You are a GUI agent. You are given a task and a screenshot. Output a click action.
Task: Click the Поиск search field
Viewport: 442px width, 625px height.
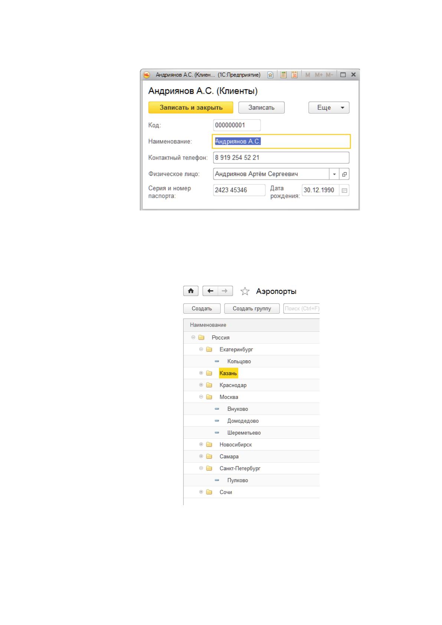tap(302, 308)
